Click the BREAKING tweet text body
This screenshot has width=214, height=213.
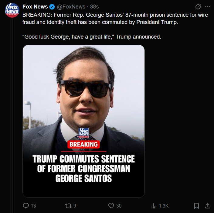click(x=115, y=26)
